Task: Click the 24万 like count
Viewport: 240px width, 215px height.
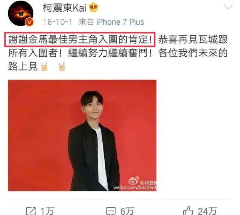Action: (x=207, y=211)
